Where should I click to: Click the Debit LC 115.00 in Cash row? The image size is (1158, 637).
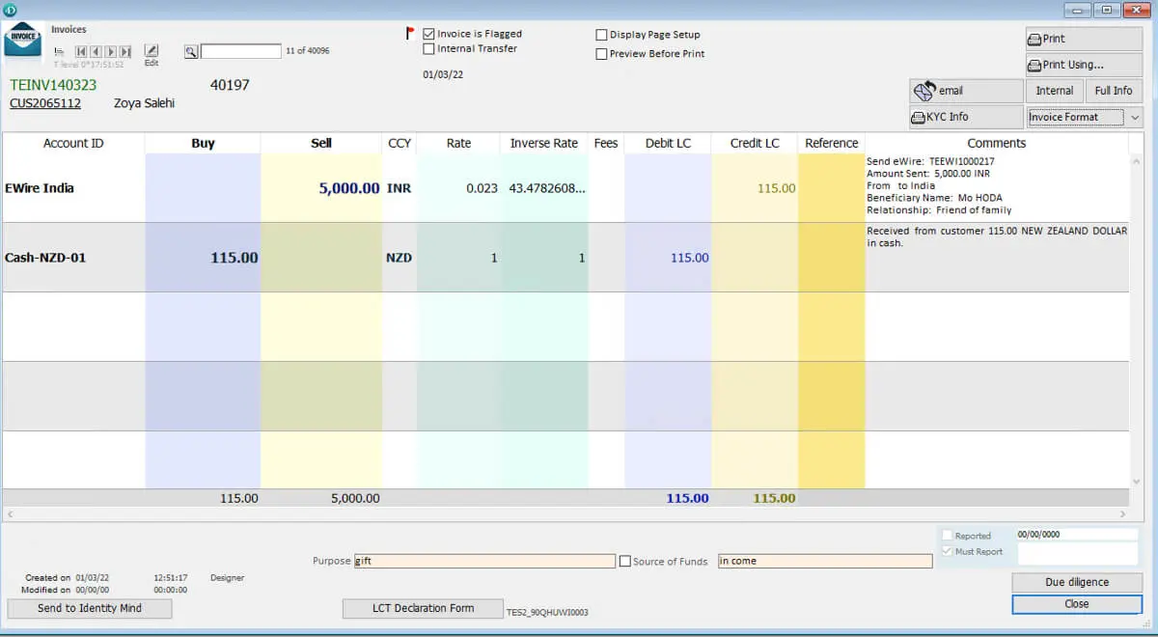click(x=689, y=258)
